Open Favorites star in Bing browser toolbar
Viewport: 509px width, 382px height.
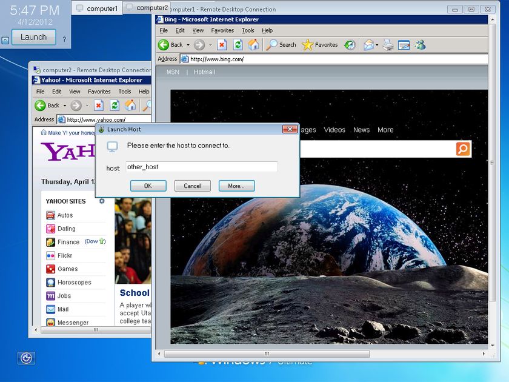click(320, 44)
